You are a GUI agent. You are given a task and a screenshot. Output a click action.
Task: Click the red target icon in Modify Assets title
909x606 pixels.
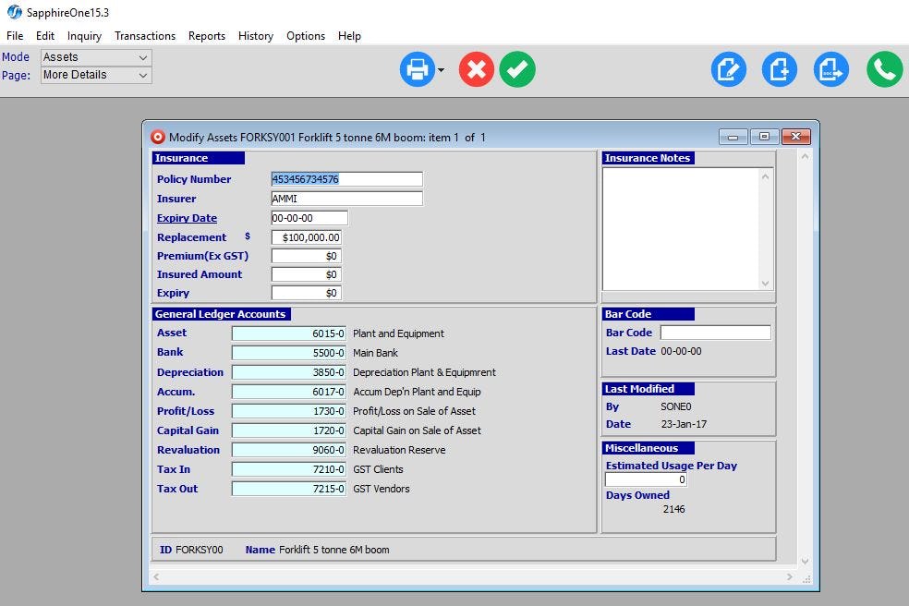[x=158, y=137]
